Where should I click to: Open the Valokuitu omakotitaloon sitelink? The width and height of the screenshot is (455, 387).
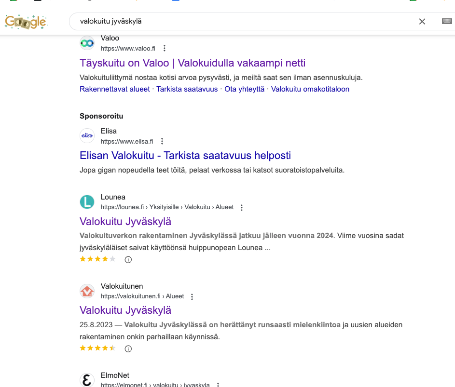point(310,89)
